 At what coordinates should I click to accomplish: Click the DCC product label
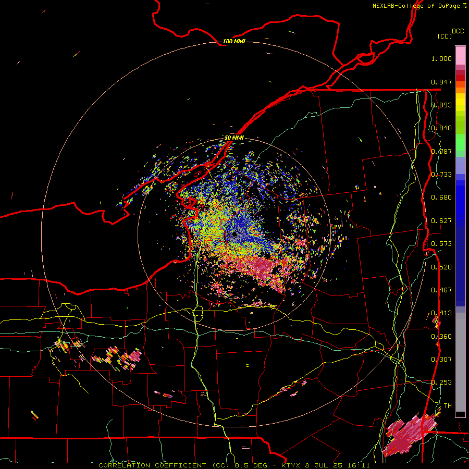[458, 31]
